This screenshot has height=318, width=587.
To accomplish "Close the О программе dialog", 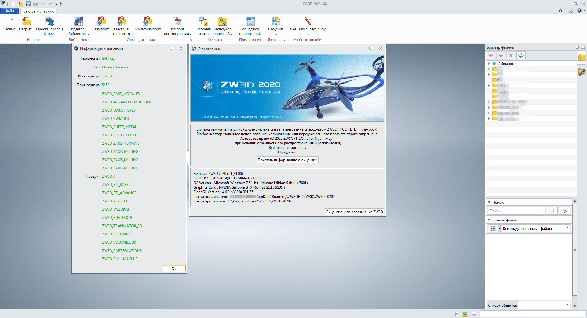I will (380, 49).
